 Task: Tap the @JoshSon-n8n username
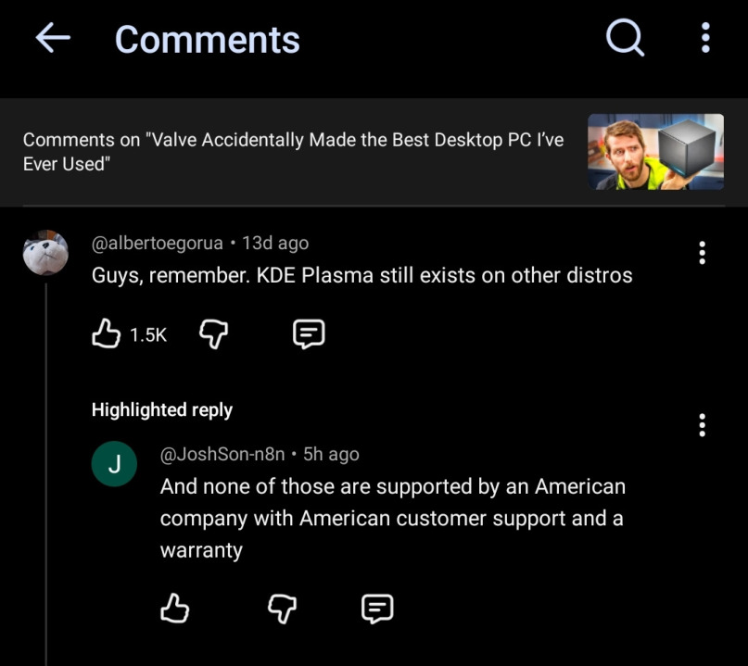click(222, 454)
